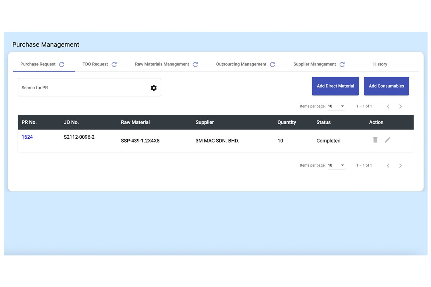The width and height of the screenshot is (431, 287).
Task: Refresh the Purchase Request tab
Action: [x=61, y=65]
